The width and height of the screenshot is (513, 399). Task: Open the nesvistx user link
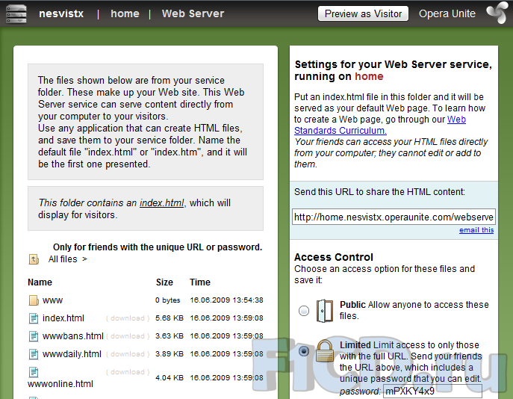[x=61, y=13]
